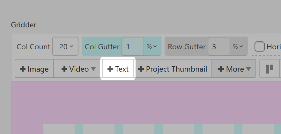Click the first teal column gutter strip
The height and width of the screenshot is (134, 281).
(79, 129)
